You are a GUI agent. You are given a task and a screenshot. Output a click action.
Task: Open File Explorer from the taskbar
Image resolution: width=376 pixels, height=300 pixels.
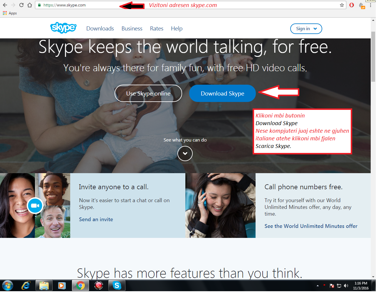[x=44, y=285]
